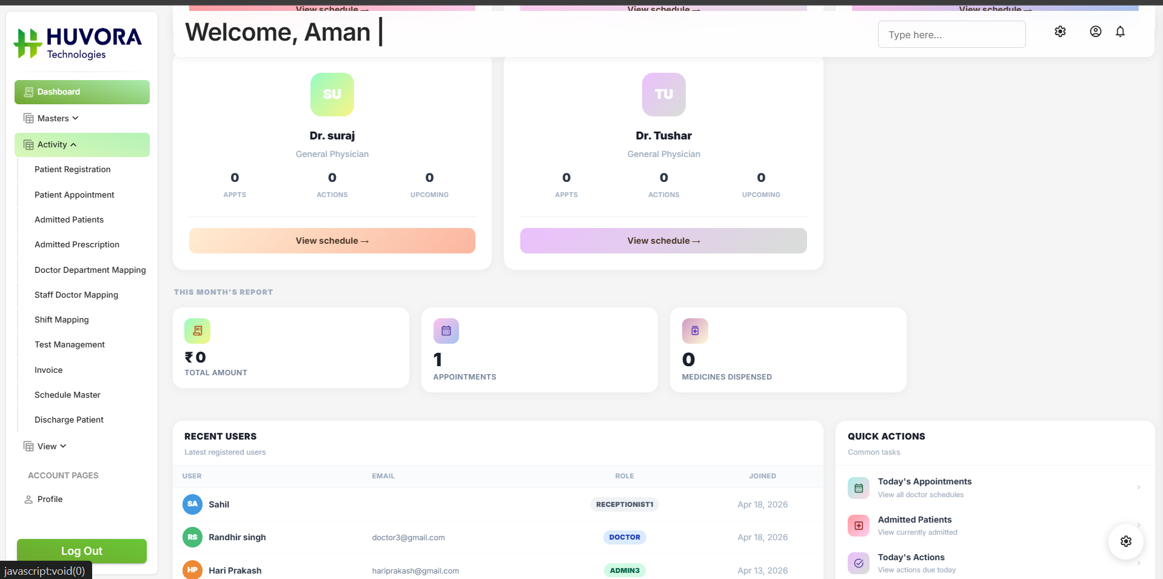Click the RS avatar next to Randhir singh

pos(193,537)
